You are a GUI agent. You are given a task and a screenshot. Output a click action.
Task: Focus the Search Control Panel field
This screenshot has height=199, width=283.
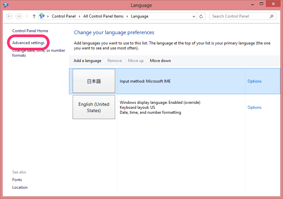[243, 16]
